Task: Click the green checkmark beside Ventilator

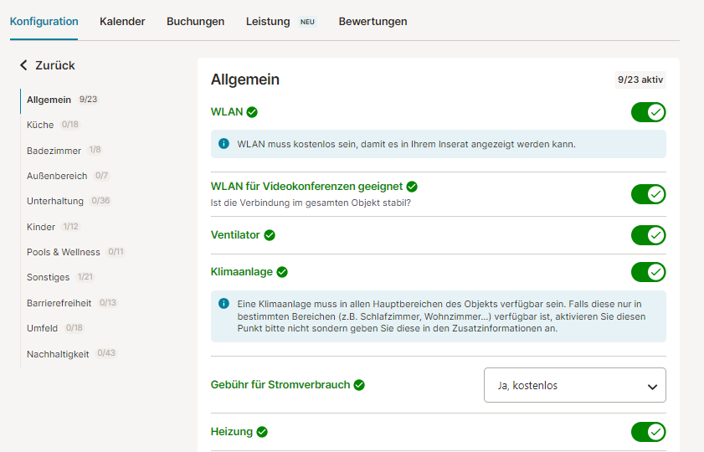Action: coord(270,235)
